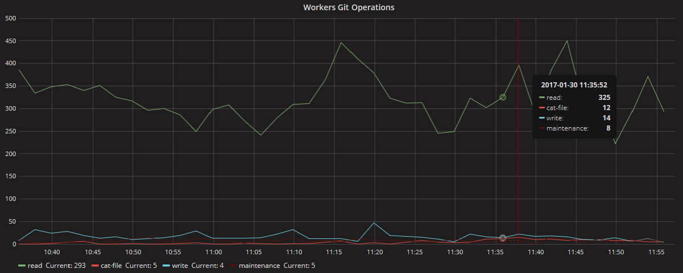The height and width of the screenshot is (273, 683).
Task: Click the red vertical crosshair line on graph
Action: coord(518,170)
